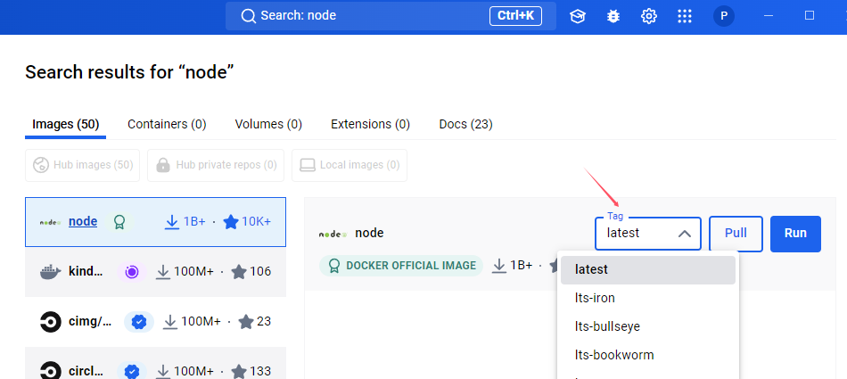The height and width of the screenshot is (379, 847).
Task: Select the kind image search result
Action: pyautogui.click(x=155, y=271)
